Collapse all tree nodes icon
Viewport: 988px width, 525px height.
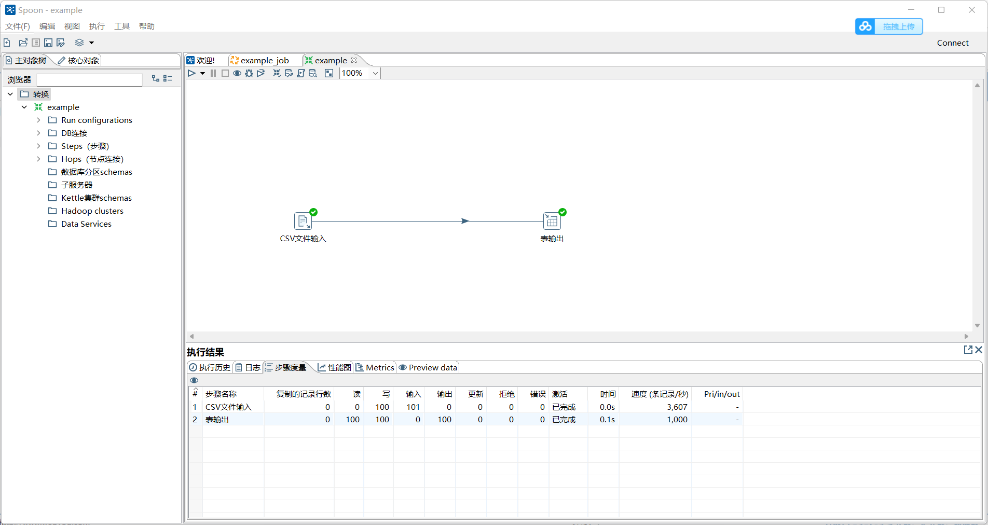point(168,78)
